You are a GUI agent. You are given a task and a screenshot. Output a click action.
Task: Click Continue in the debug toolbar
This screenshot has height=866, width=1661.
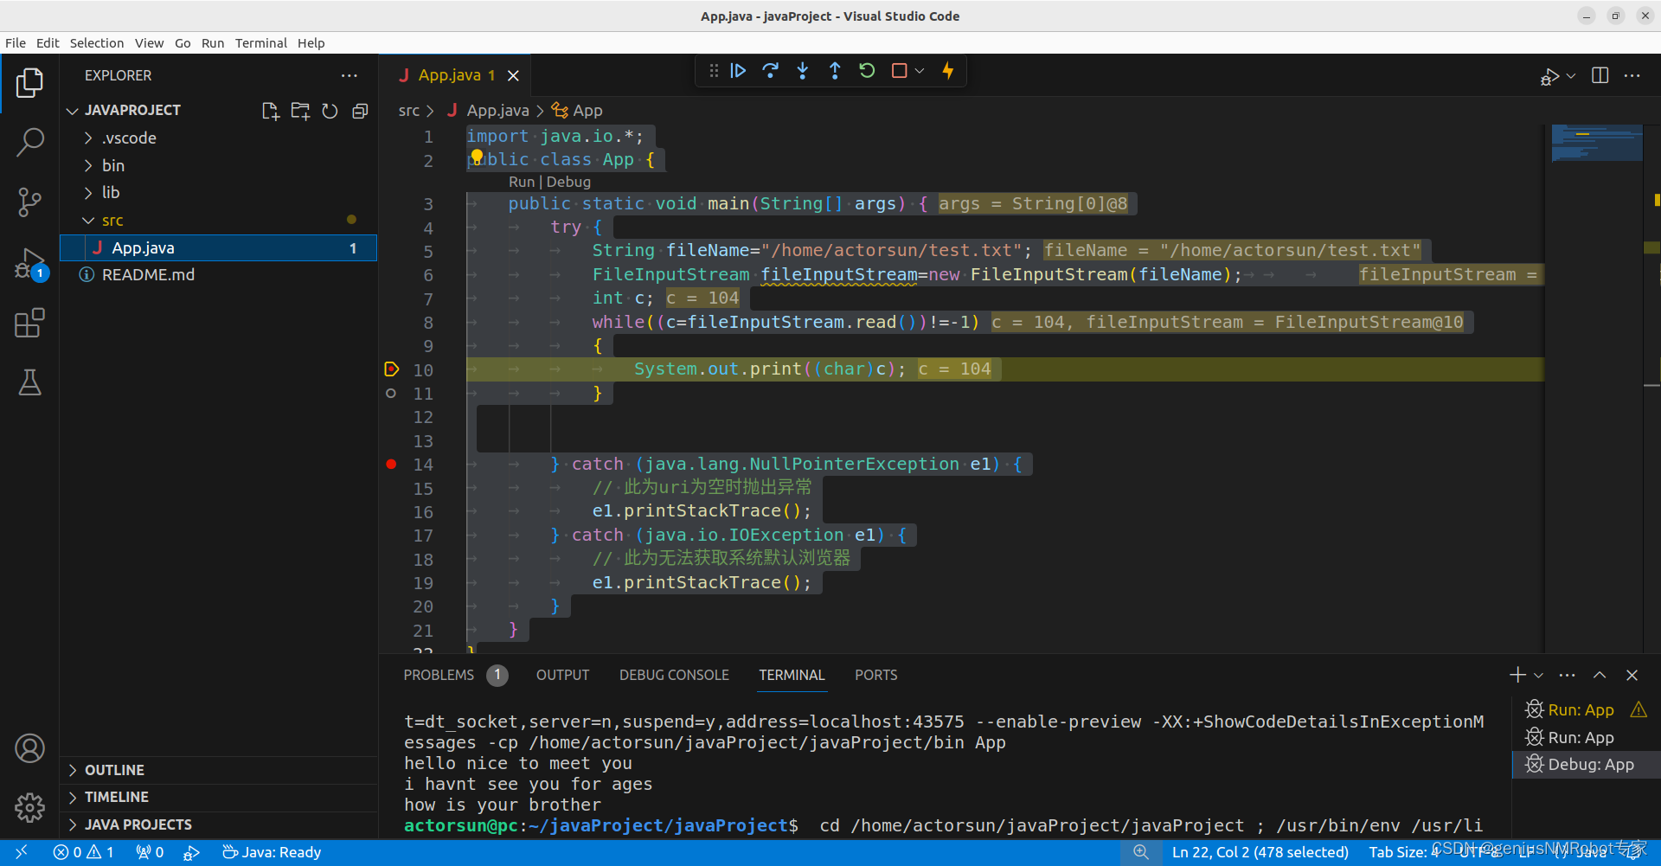tap(738, 71)
